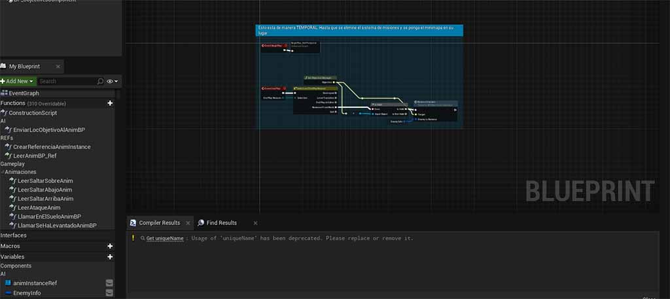Click the REFs category label

click(7, 138)
